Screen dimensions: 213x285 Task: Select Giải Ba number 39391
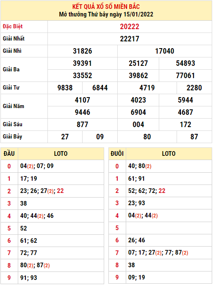pyautogui.click(x=83, y=63)
